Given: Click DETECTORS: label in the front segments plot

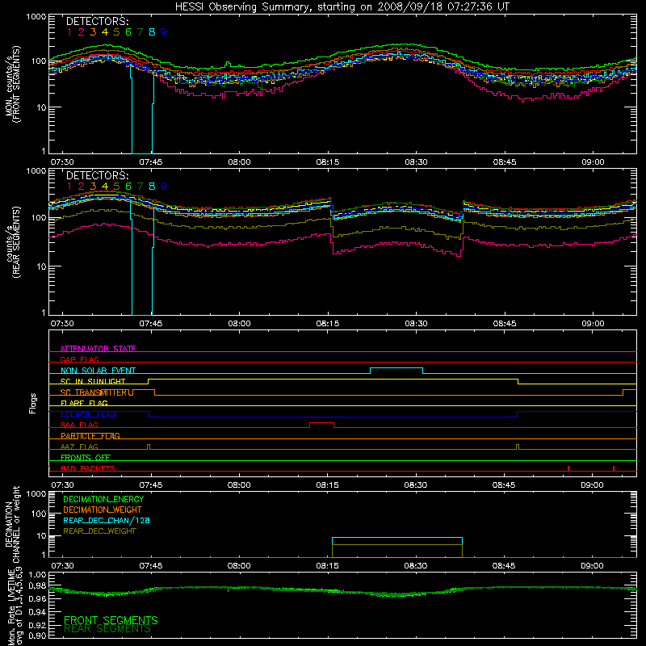Looking at the screenshot, I should [x=97, y=21].
